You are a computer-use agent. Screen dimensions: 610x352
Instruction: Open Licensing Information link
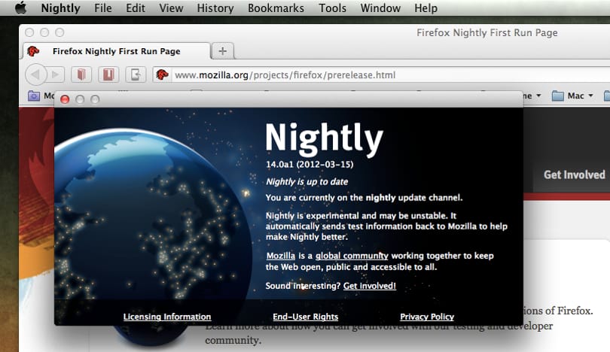[x=167, y=317]
